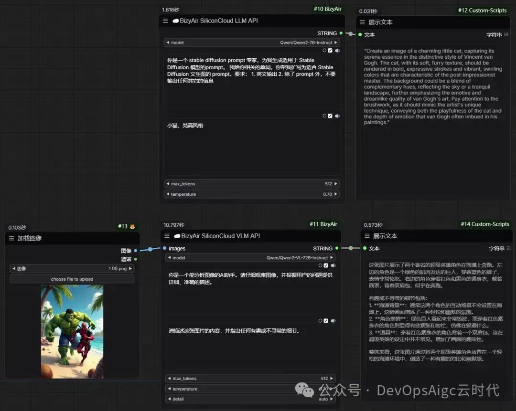Open the menu icon of 展示文本 node #12
This screenshot has height=411, width=516.
click(x=362, y=22)
